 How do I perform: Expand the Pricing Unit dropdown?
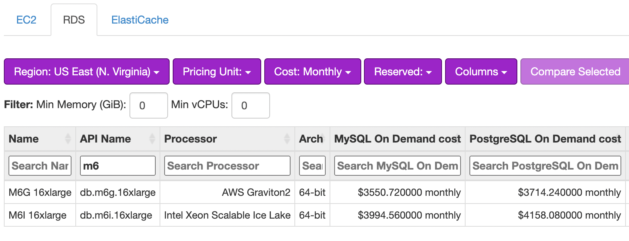pos(217,71)
